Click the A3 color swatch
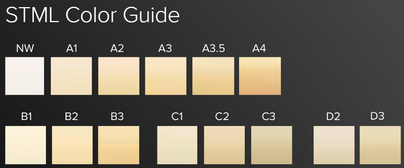The width and height of the screenshot is (404, 168). (x=166, y=76)
